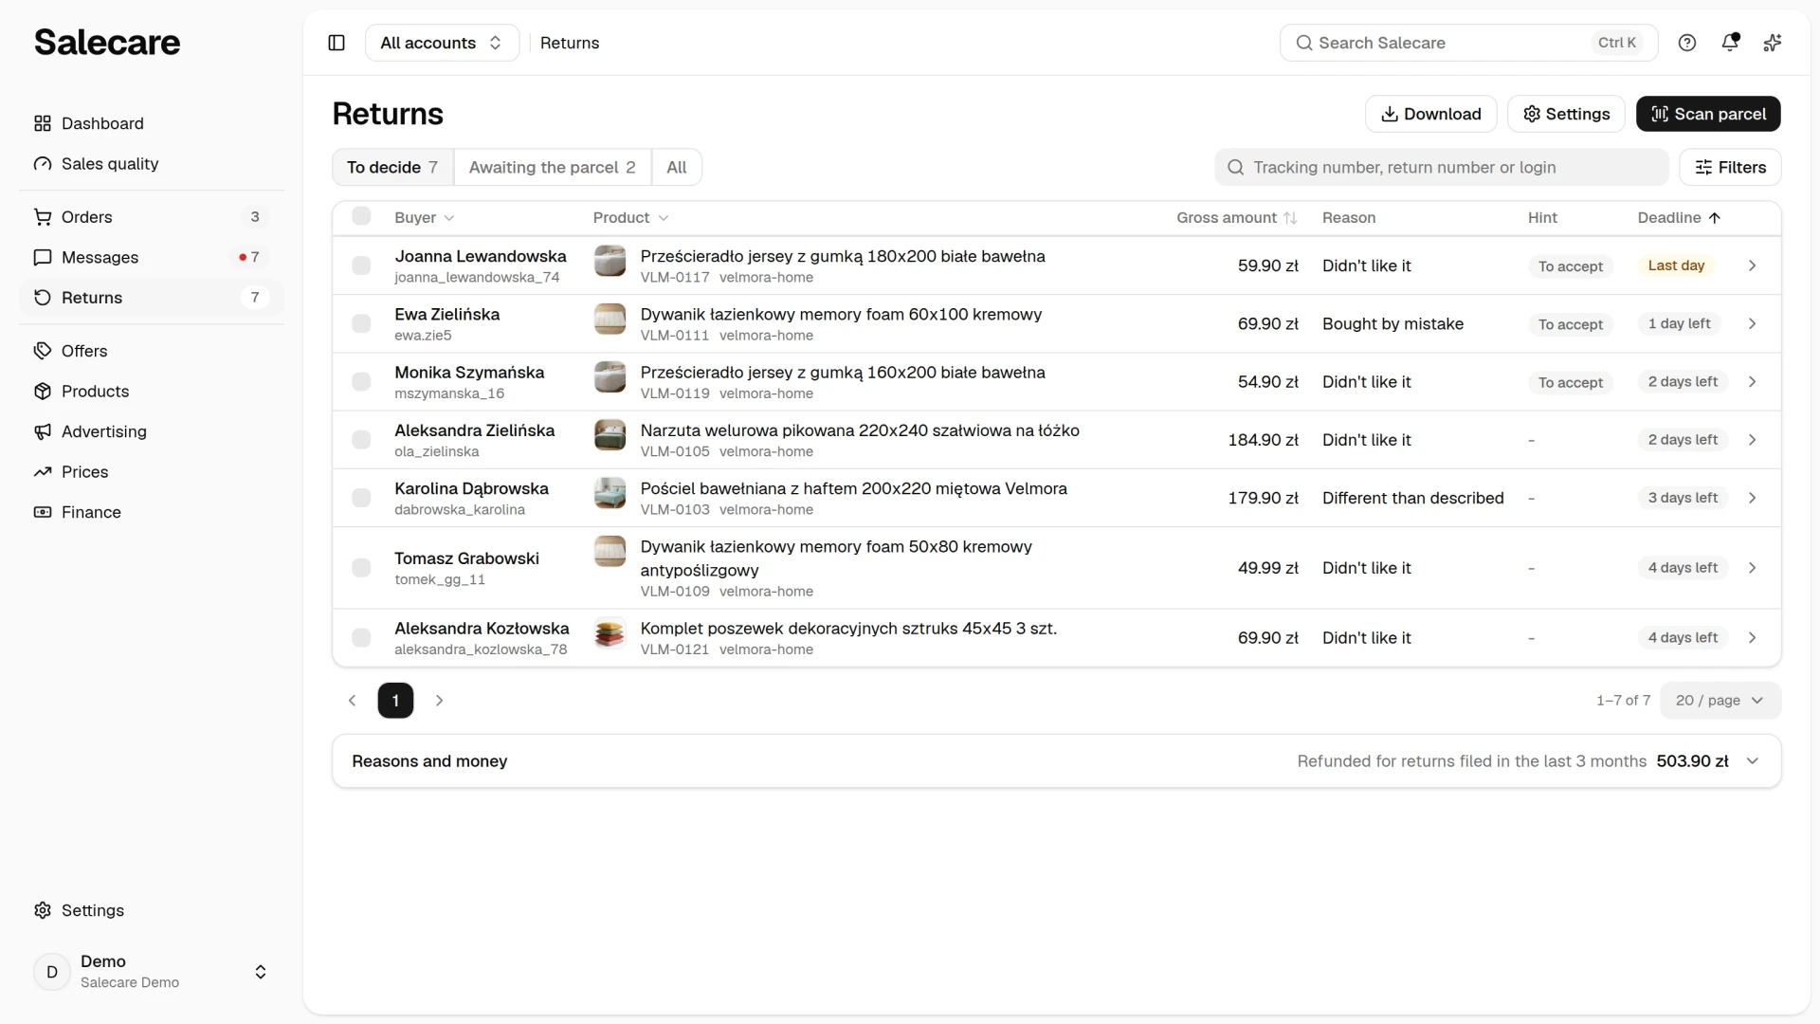Open Offers in the sidebar
The width and height of the screenshot is (1820, 1024).
coord(152,351)
